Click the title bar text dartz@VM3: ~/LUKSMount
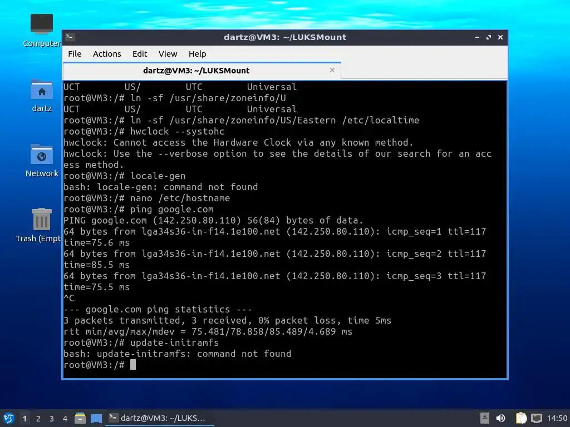The height and width of the screenshot is (427, 570). [285, 37]
